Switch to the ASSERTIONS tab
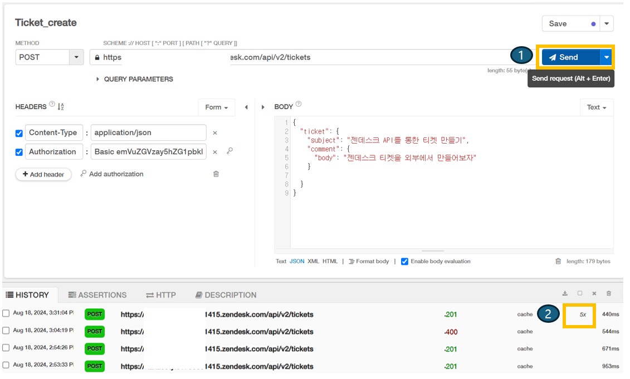 (x=97, y=295)
